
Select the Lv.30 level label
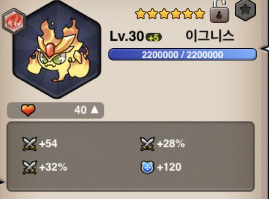127,36
